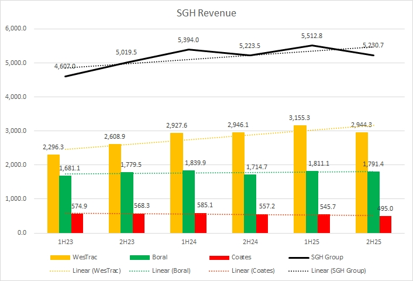Image resolution: width=413 pixels, height=281 pixels.
Task: Select the green Boral bar for 1H24
Action: (x=189, y=201)
